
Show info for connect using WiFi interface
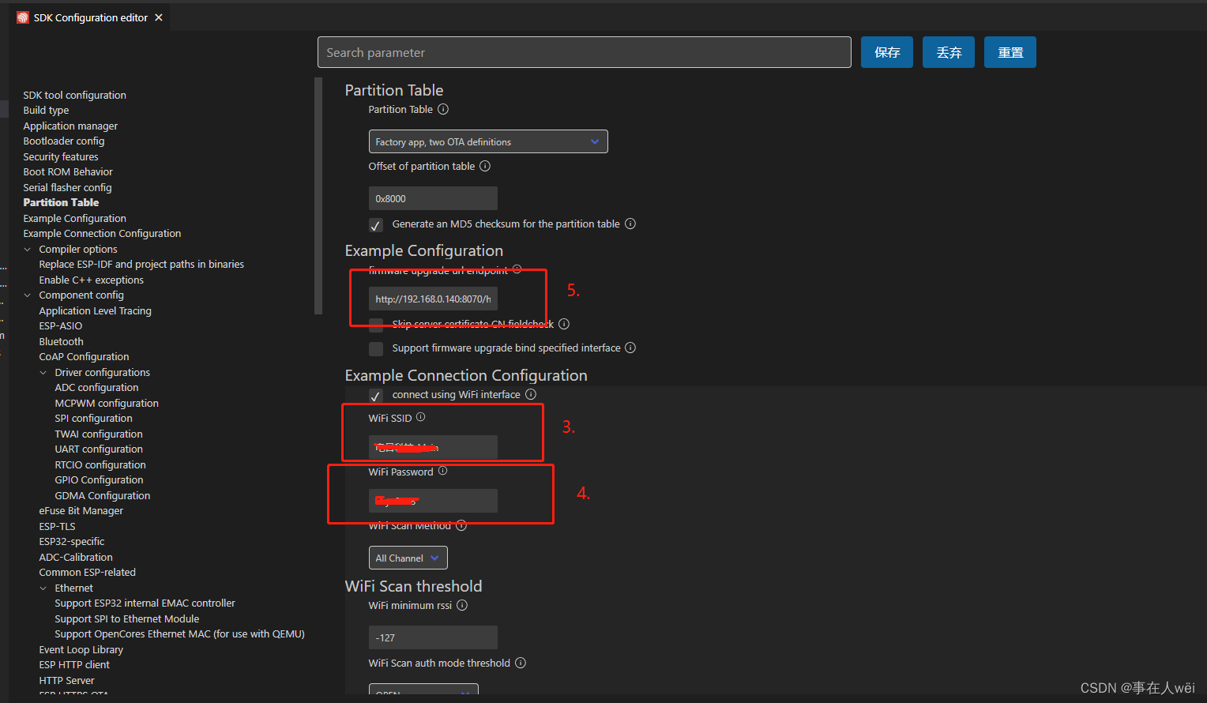pos(531,394)
